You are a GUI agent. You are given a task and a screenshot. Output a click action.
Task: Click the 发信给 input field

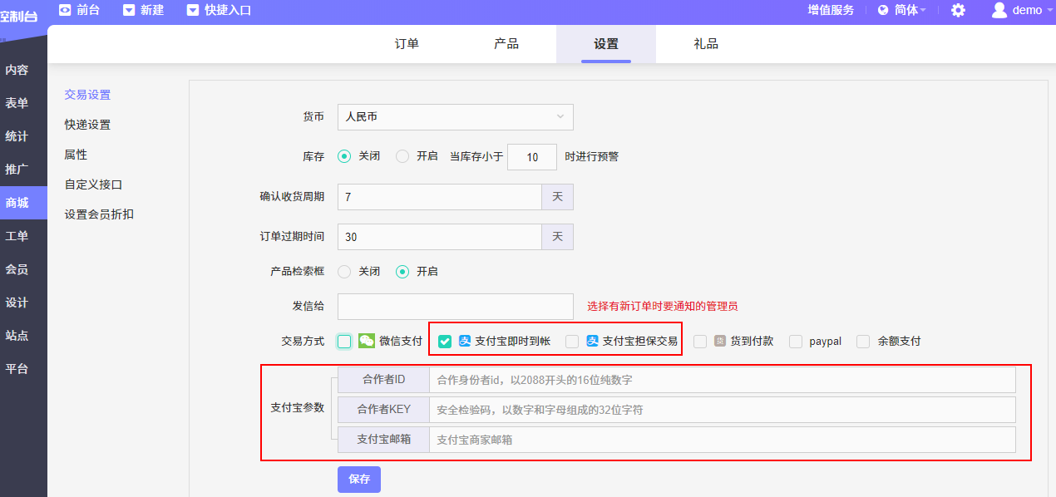[x=456, y=307]
